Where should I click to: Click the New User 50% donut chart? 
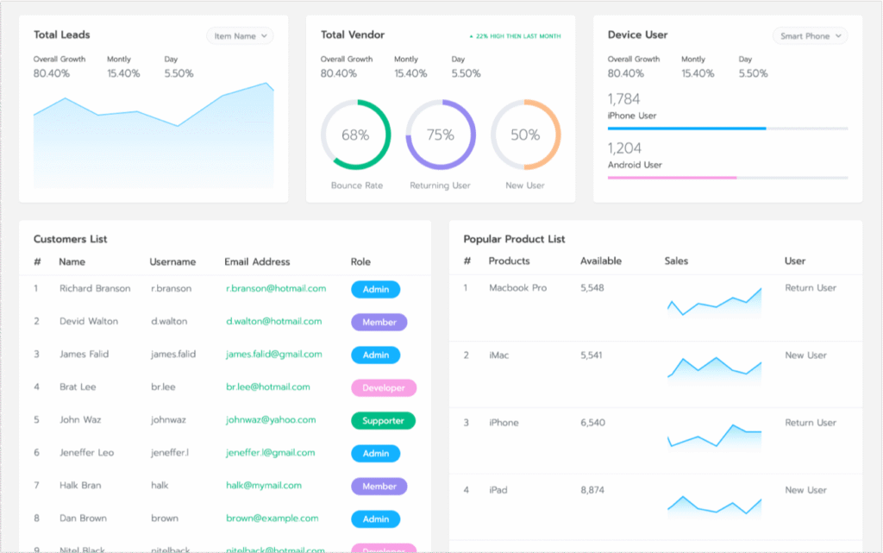pos(525,135)
